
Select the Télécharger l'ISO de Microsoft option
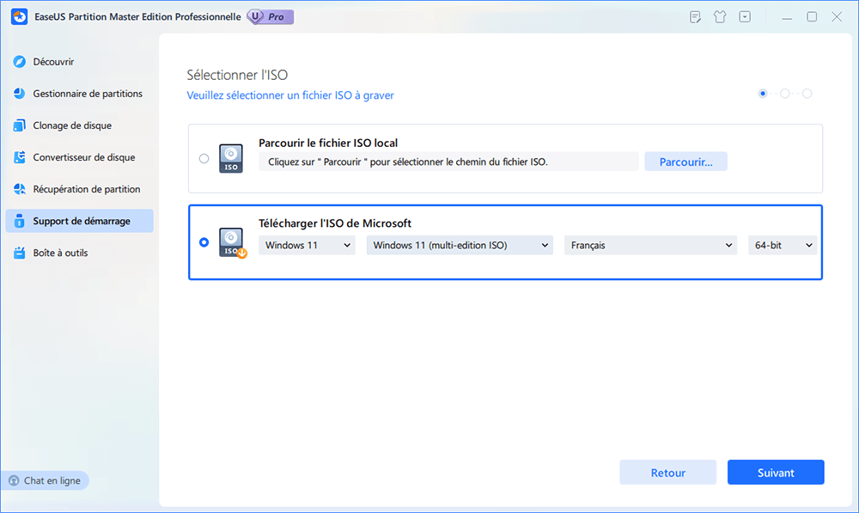[204, 241]
